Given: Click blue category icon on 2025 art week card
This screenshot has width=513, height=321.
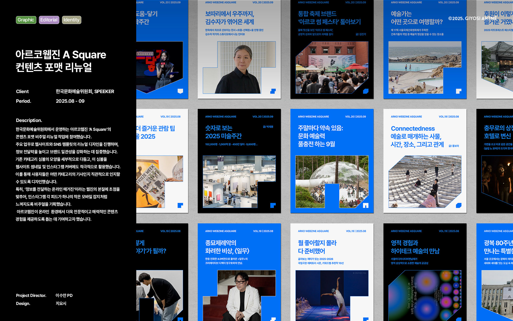Looking at the screenshot, I should click(273, 205).
